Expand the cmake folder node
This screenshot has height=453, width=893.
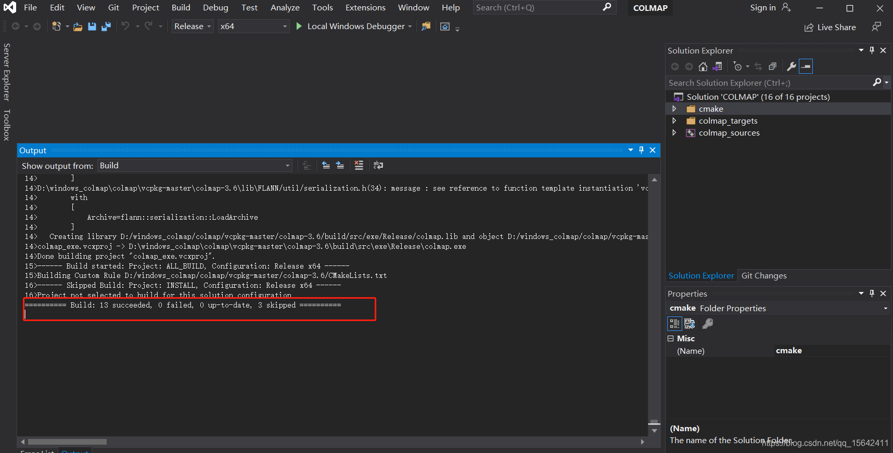tap(674, 109)
